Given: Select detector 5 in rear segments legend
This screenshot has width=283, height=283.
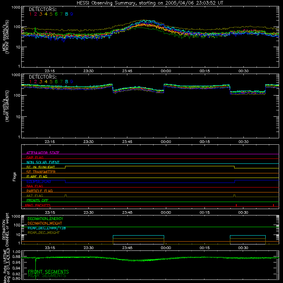Looking at the screenshot, I should 51,82.
